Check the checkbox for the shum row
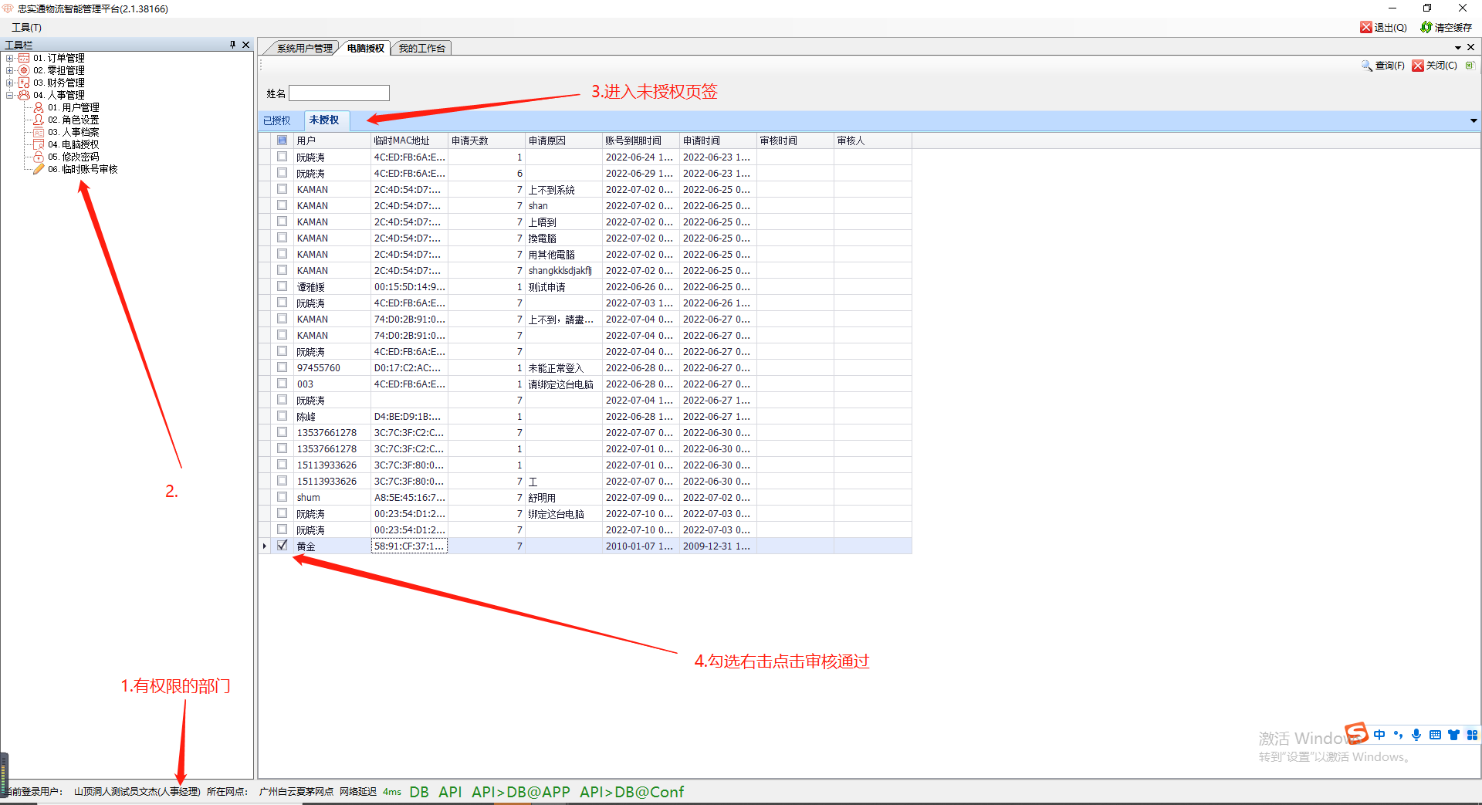This screenshot has height=805, width=1482. (283, 497)
